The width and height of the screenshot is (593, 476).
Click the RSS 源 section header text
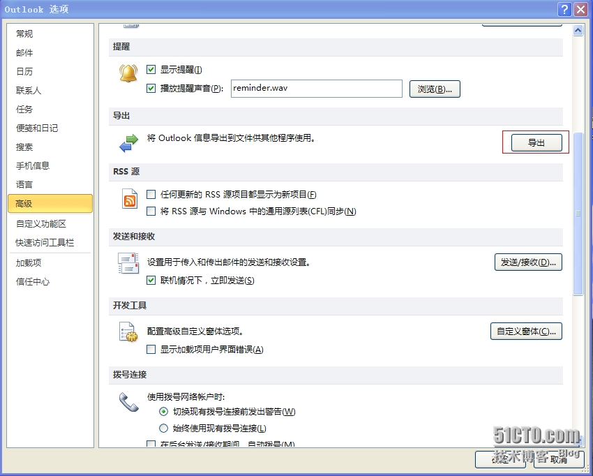(x=126, y=172)
